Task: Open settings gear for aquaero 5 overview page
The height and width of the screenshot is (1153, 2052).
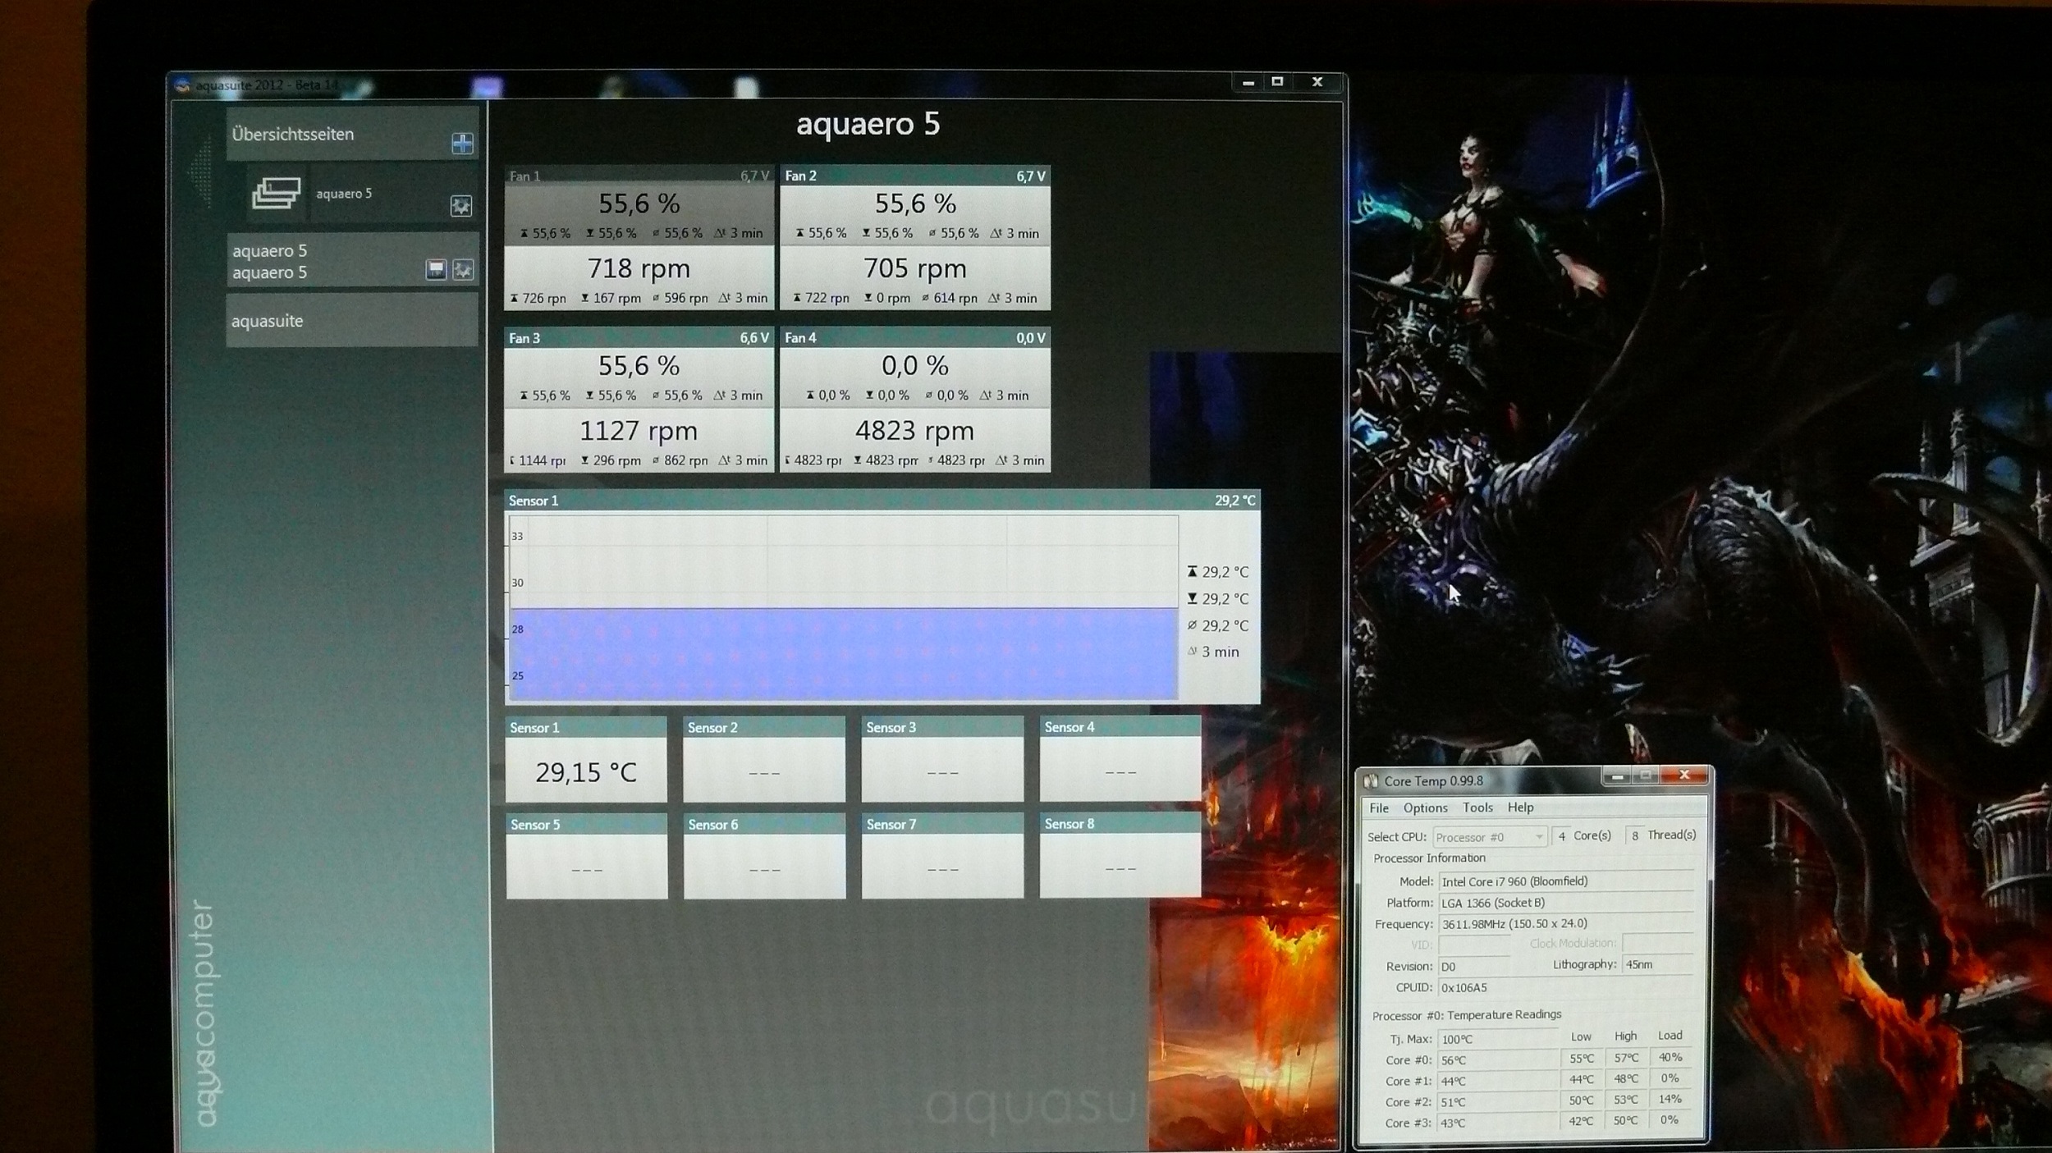Action: click(461, 206)
